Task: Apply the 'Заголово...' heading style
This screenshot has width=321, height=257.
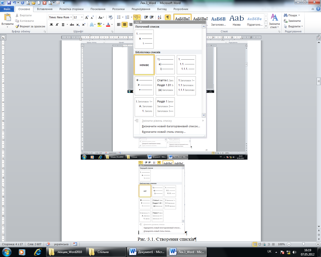Action: [218, 21]
